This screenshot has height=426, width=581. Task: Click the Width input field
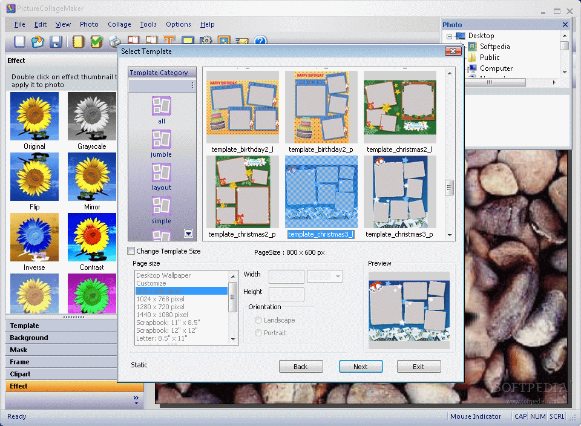[x=286, y=277]
